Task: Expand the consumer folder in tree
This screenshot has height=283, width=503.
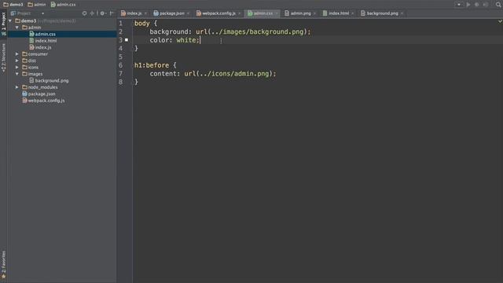Action: click(x=17, y=54)
